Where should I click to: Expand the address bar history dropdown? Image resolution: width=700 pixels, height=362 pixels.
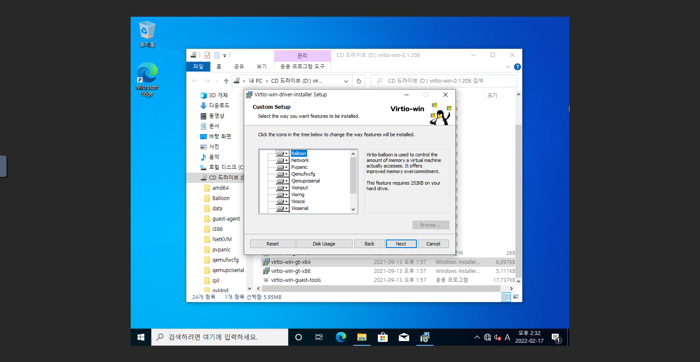[x=346, y=81]
